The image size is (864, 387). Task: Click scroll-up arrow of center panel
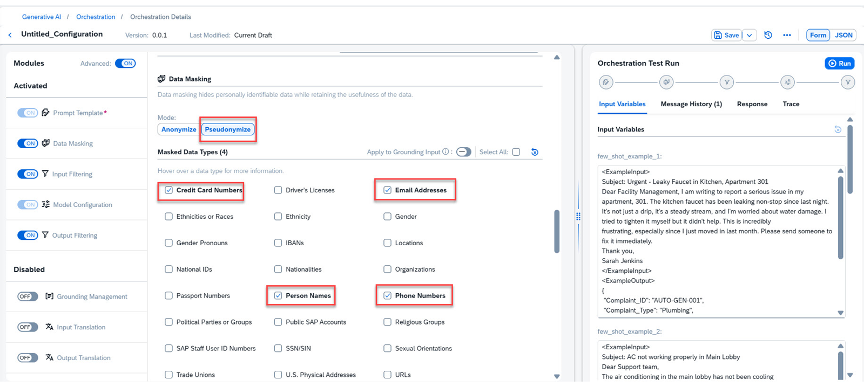coord(557,58)
